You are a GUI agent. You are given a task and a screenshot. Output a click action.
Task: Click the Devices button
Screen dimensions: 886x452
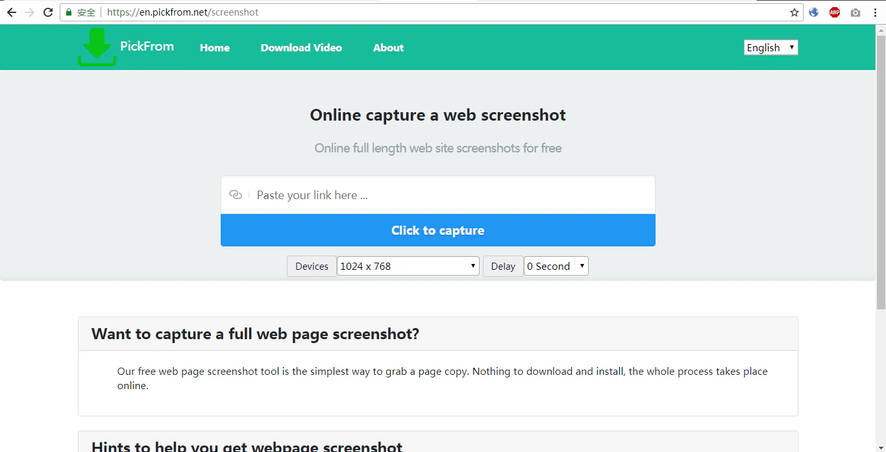pyautogui.click(x=311, y=266)
